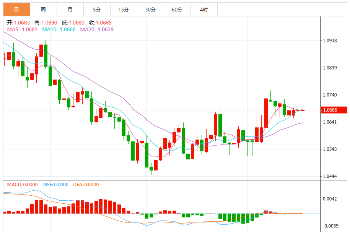Click the 0.0042 MACD axis label

[x=330, y=199]
